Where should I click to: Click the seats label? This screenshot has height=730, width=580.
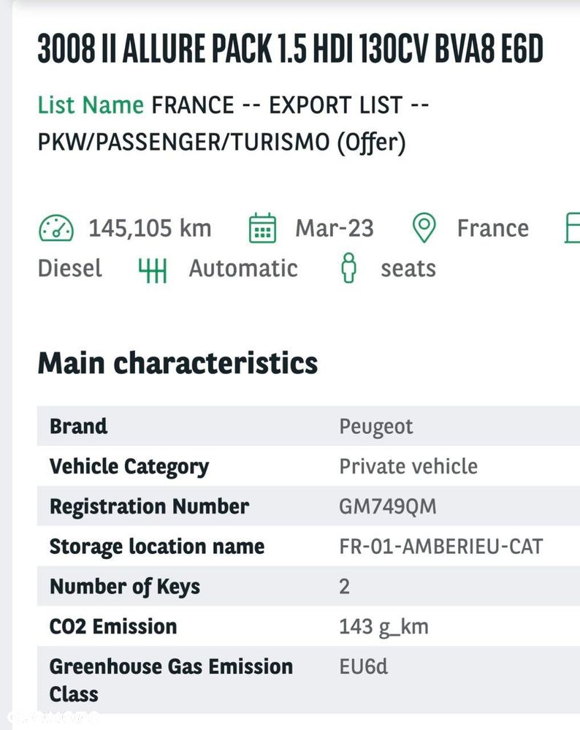(408, 269)
